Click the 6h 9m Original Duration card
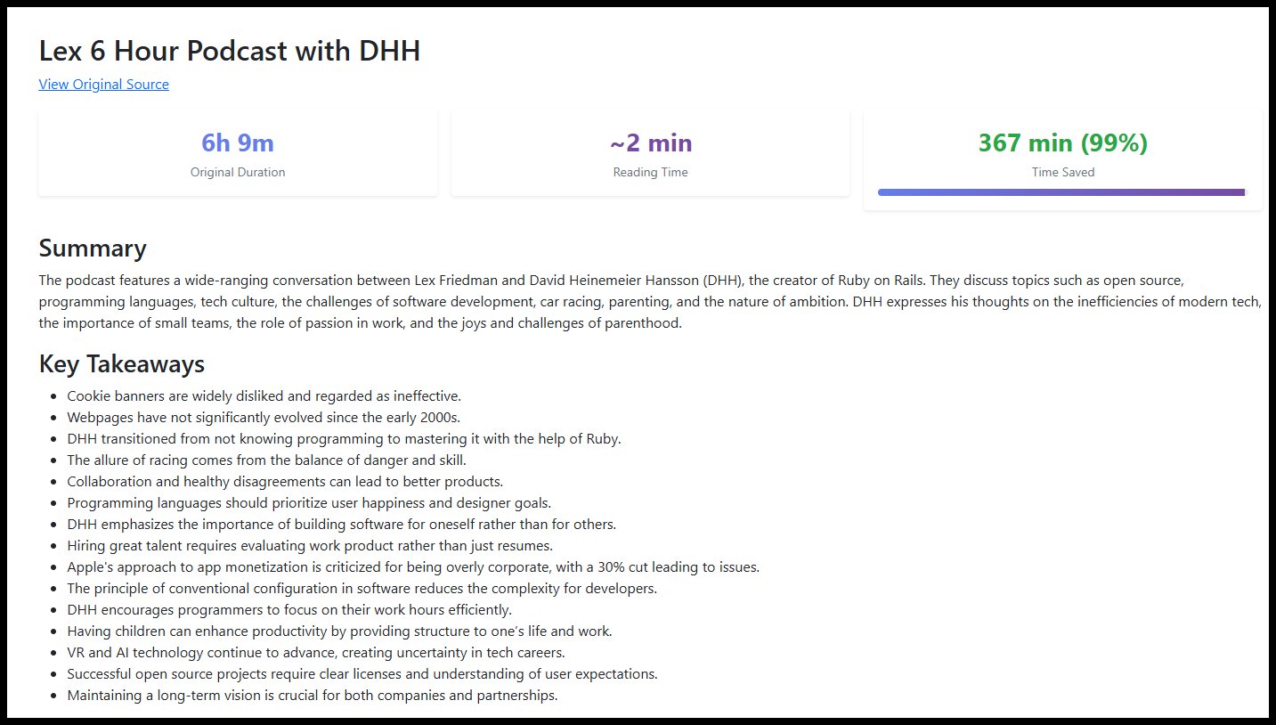This screenshot has height=725, width=1276. (238, 153)
